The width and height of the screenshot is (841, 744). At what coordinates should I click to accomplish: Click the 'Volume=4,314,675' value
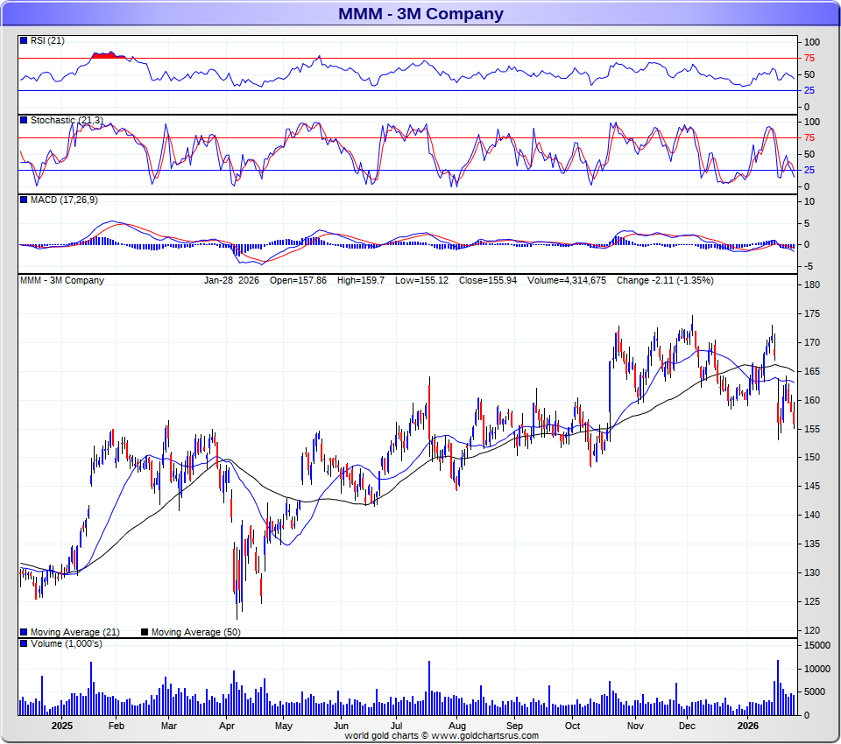(x=567, y=280)
